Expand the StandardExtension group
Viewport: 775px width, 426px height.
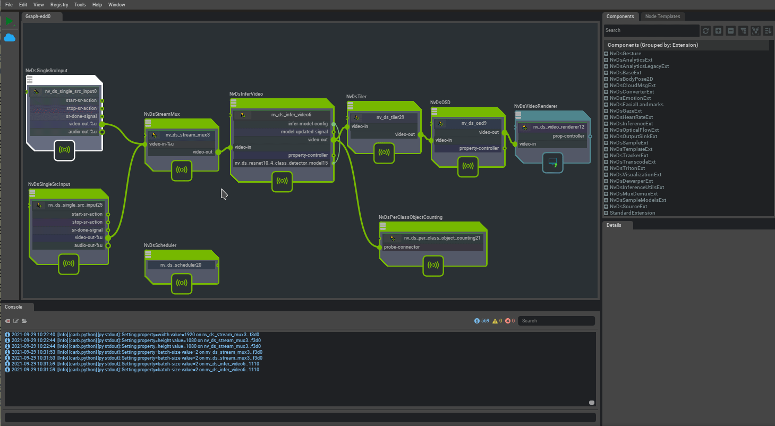click(x=606, y=213)
